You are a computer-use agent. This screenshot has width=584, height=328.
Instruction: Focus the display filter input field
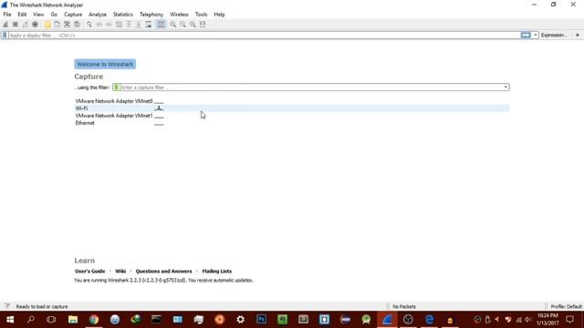[x=264, y=36]
